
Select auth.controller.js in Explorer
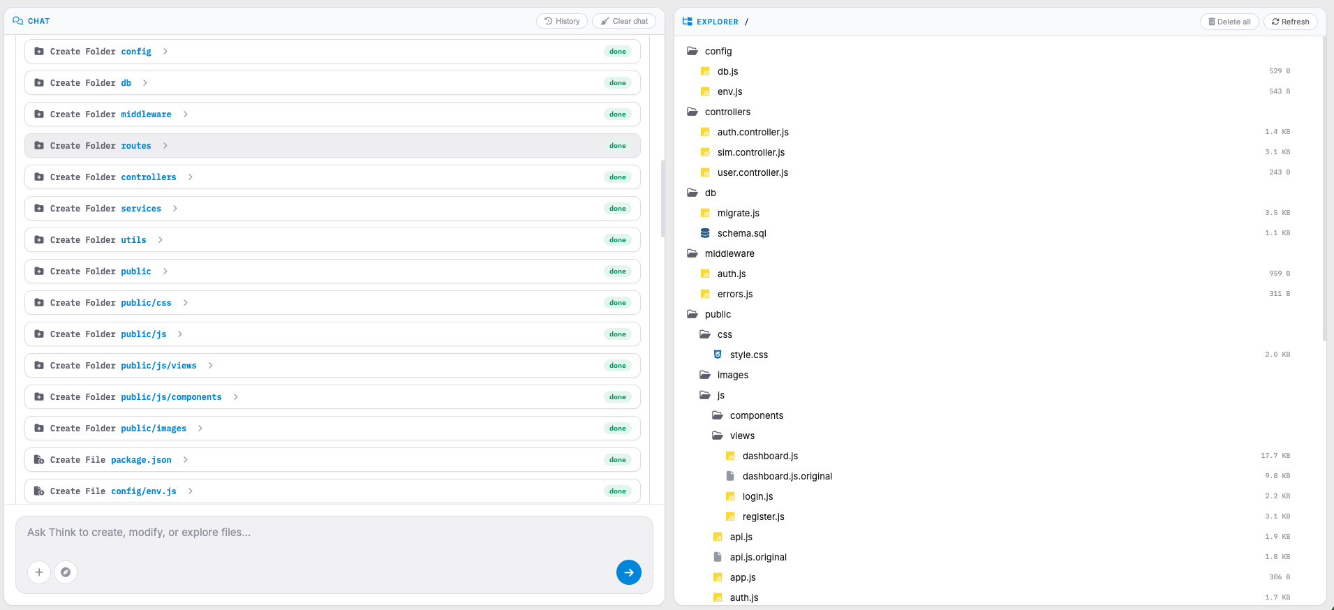pyautogui.click(x=753, y=132)
